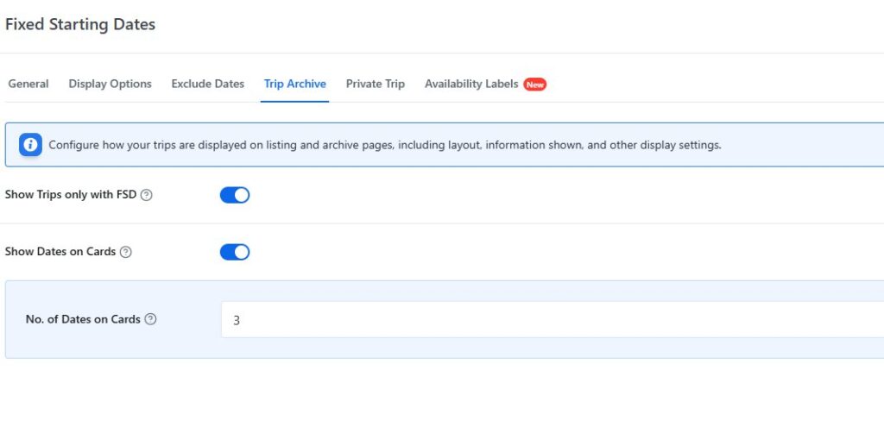Click help icon beside Show Dates on Cards
Viewport: 884px width, 433px height.
pos(125,252)
